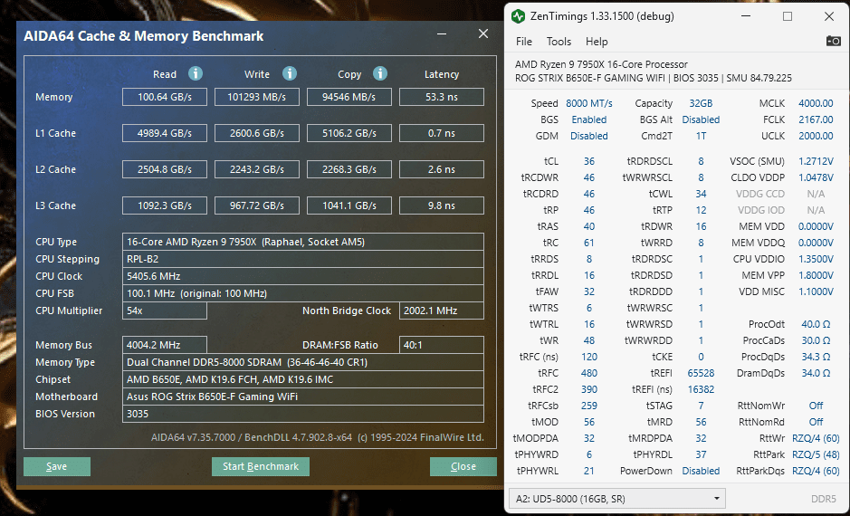This screenshot has height=516, width=850.
Task: Click MEM VPP value 1.8000V
Action: point(816,275)
